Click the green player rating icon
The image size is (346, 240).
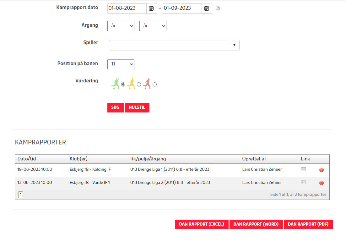tap(116, 84)
